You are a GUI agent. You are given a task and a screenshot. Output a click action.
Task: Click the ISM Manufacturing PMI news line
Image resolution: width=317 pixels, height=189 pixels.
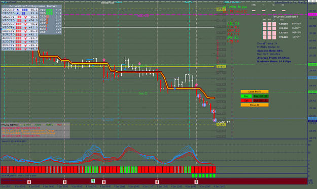point(21,128)
